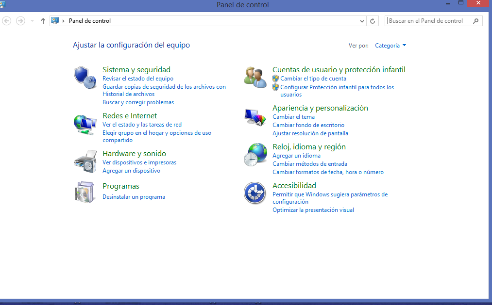The height and width of the screenshot is (305, 492).
Task: Open Permitir que Windows sugiera parámetros de configuración
Action: click(x=330, y=198)
